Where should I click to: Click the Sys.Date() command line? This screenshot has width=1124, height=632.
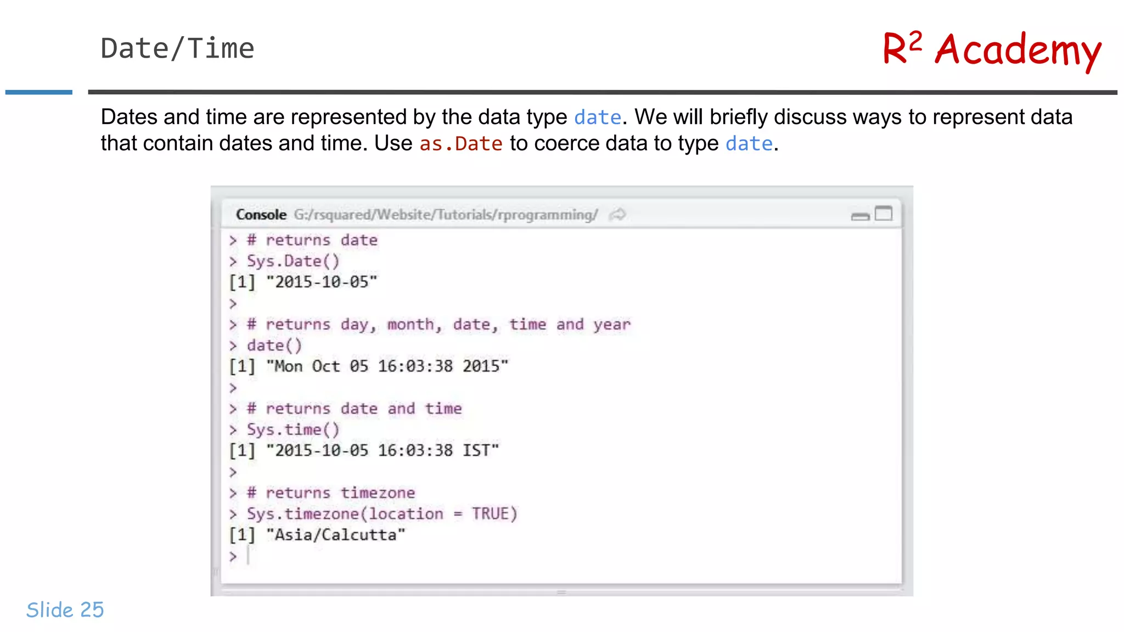coord(293,261)
